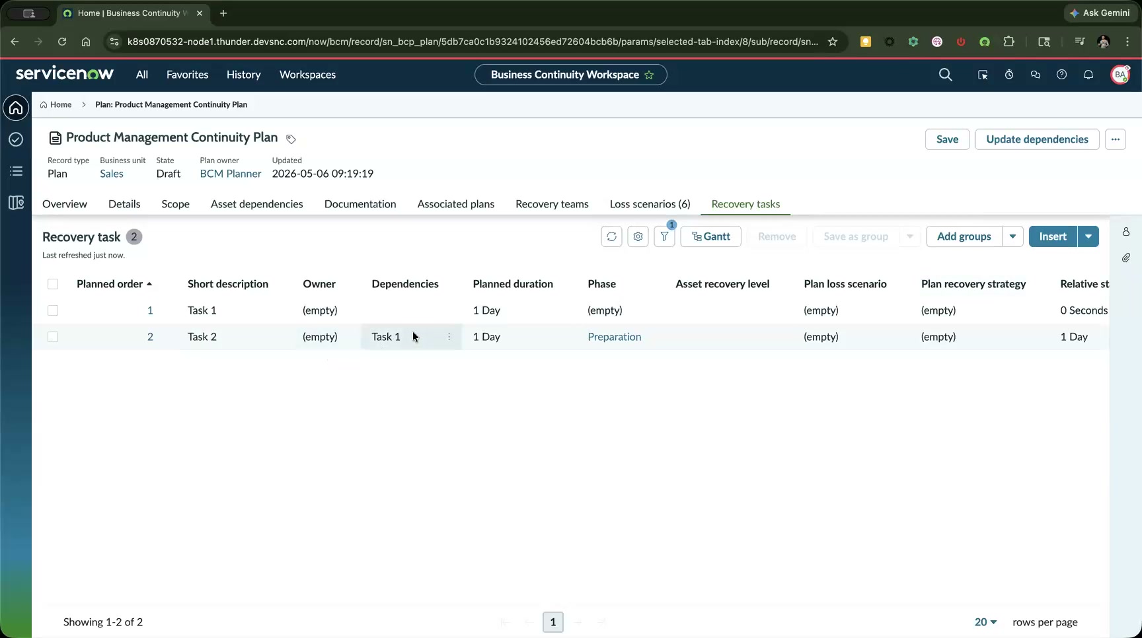Go to Home breadcrumb link
This screenshot has height=638, width=1142.
coord(56,104)
